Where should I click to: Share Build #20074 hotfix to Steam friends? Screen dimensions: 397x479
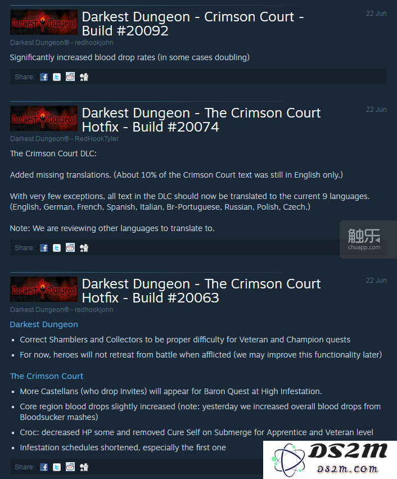[84, 248]
